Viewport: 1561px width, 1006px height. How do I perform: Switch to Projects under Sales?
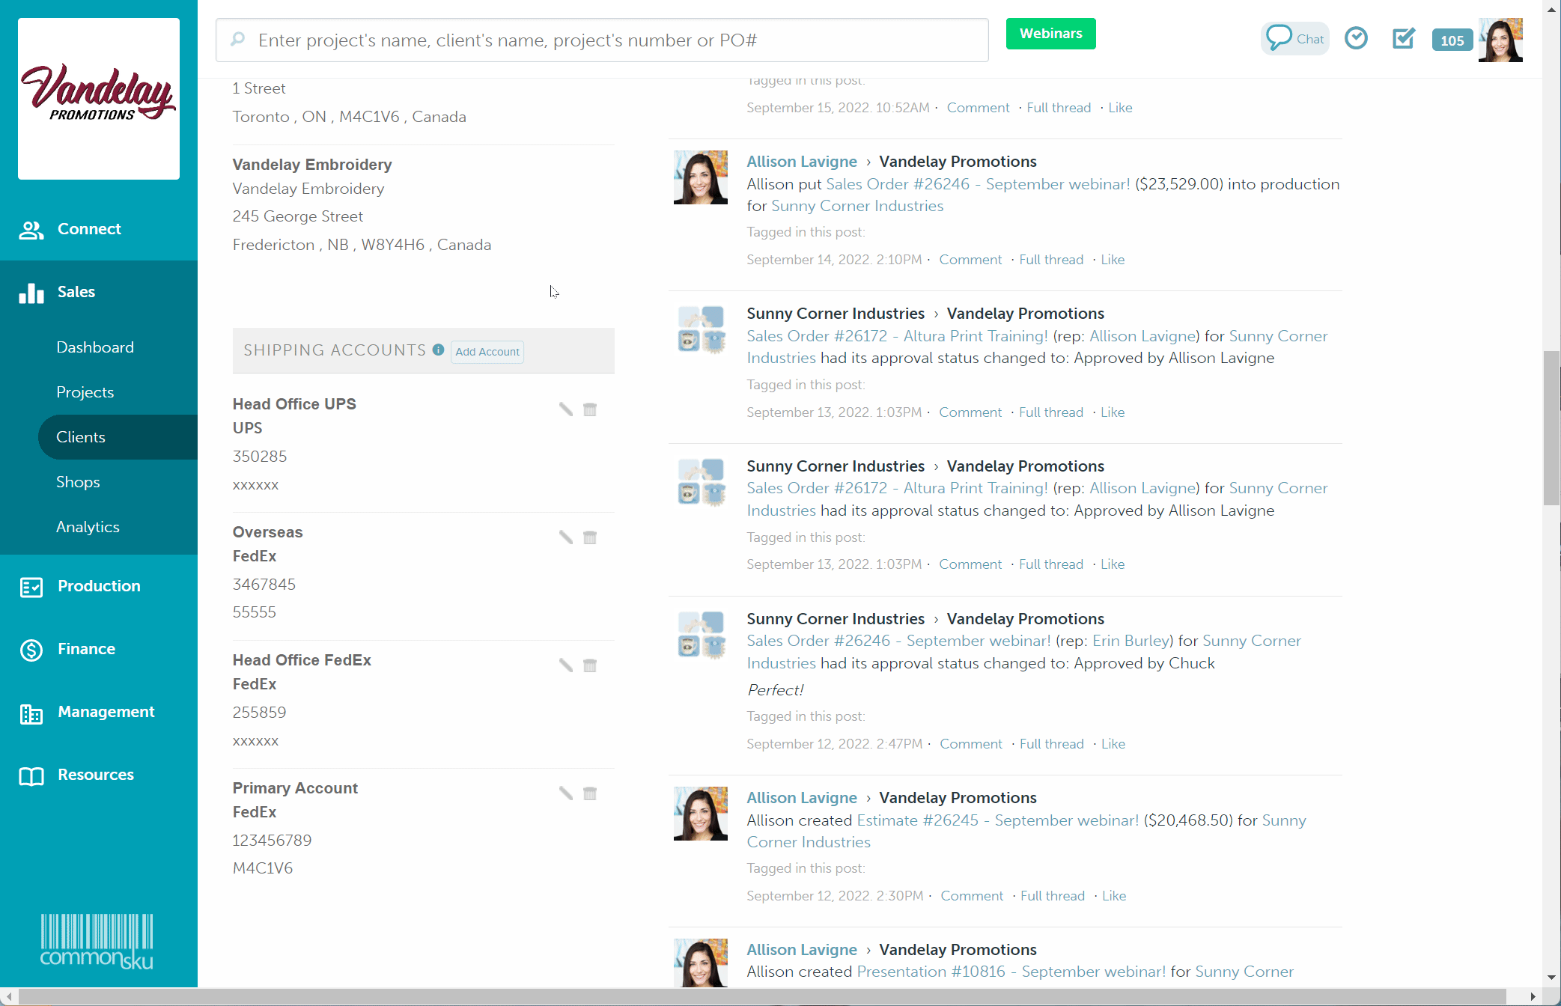(85, 391)
